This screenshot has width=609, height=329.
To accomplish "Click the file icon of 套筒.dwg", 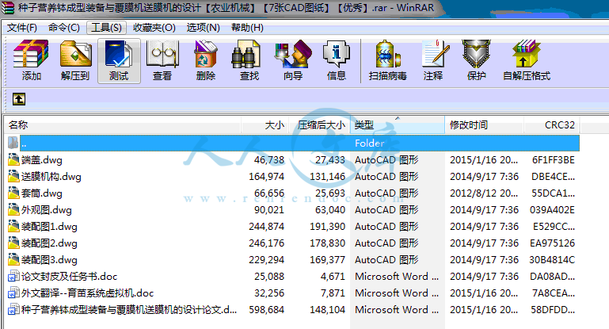I will tap(13, 193).
